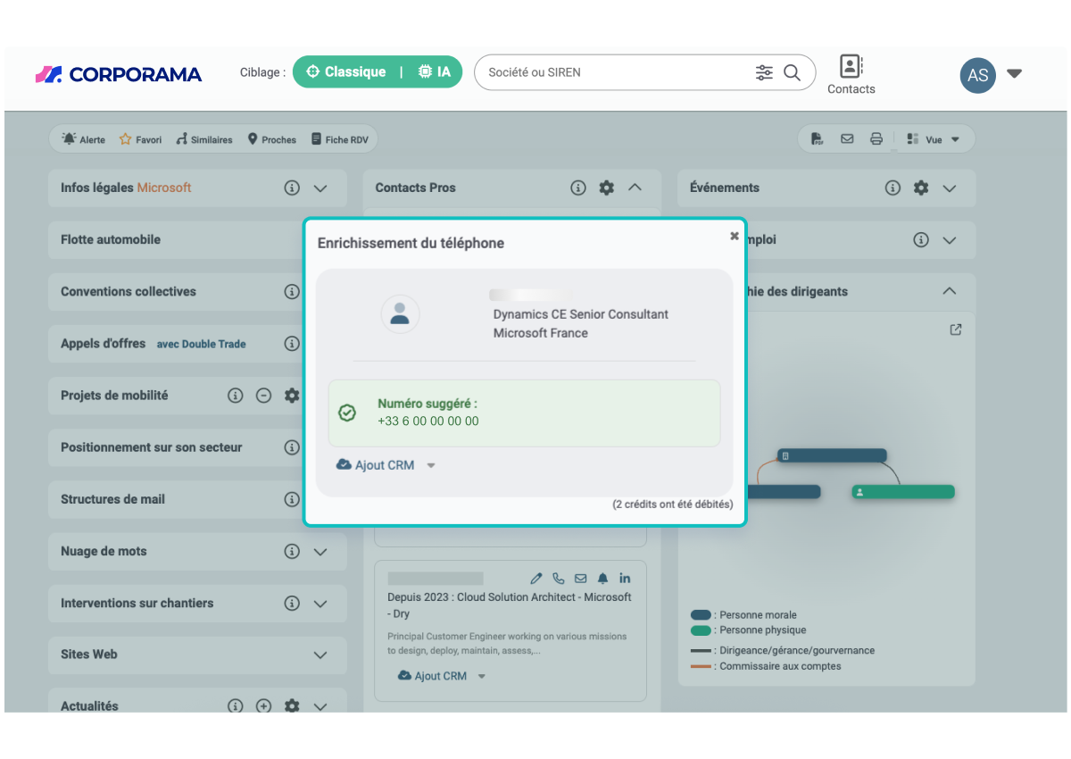This screenshot has height=759, width=1071.
Task: Collapse the dirigeants org chart panel
Action: (950, 292)
